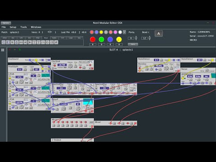Decrease the Bend range with the down arrow

tap(149, 39)
